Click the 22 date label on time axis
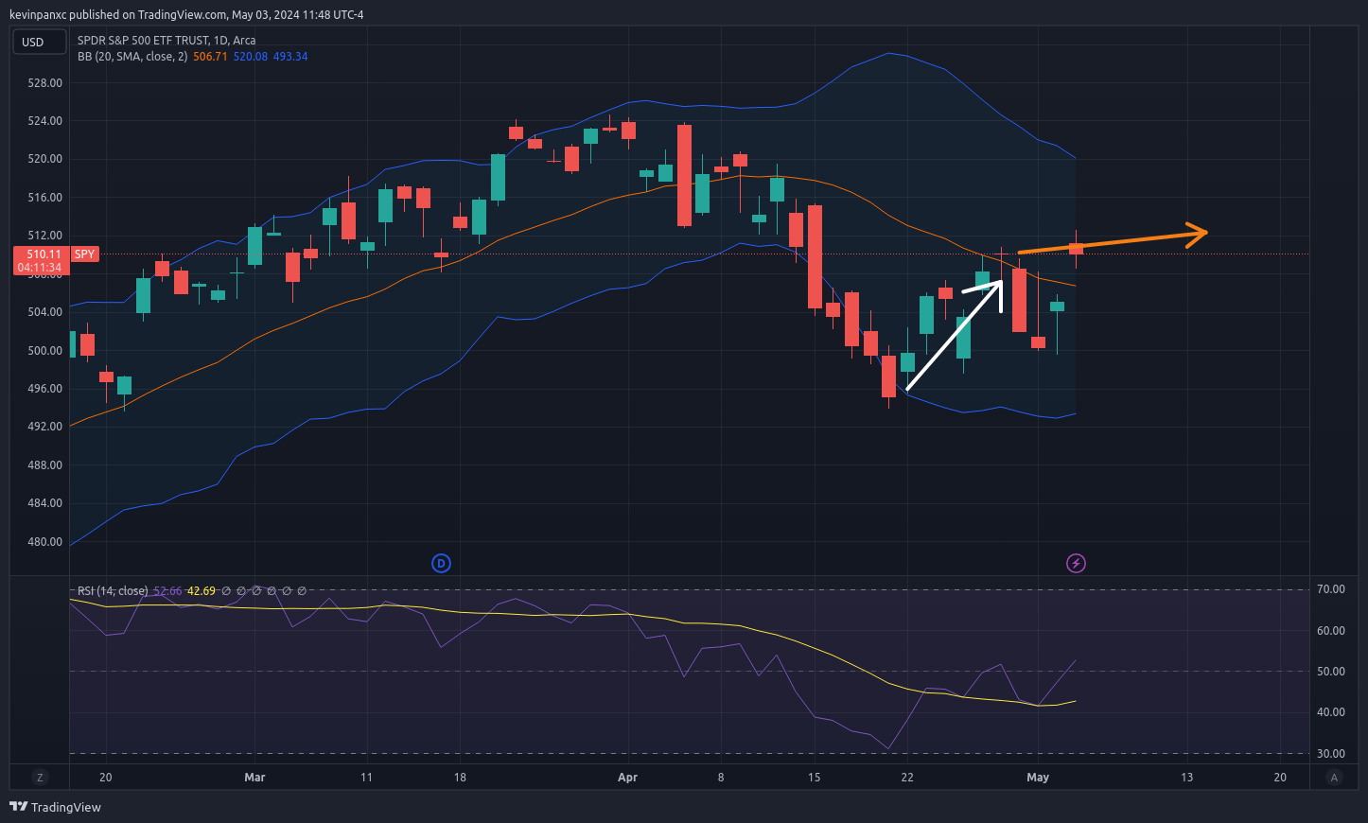This screenshot has width=1368, height=823. pyautogui.click(x=907, y=778)
